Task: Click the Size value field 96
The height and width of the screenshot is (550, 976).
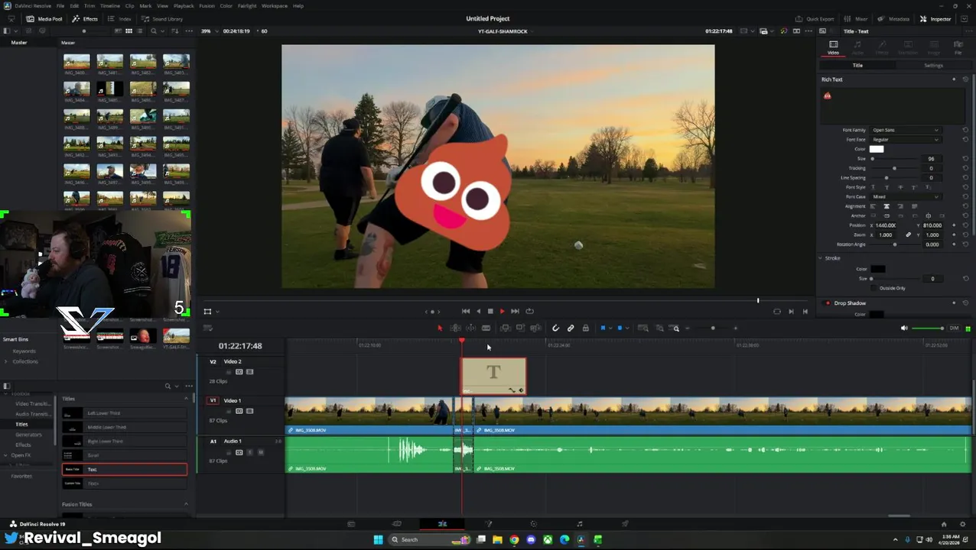Action: click(x=931, y=159)
